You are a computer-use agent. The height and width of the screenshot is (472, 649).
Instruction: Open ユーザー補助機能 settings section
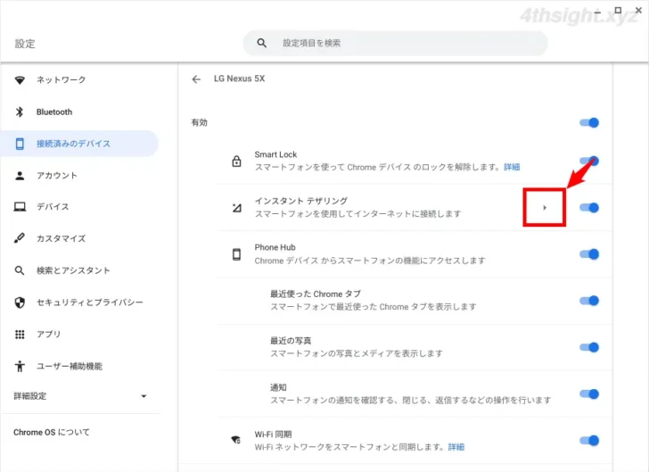(79, 367)
